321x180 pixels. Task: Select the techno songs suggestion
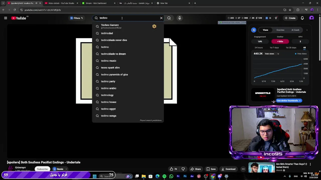tap(128, 116)
